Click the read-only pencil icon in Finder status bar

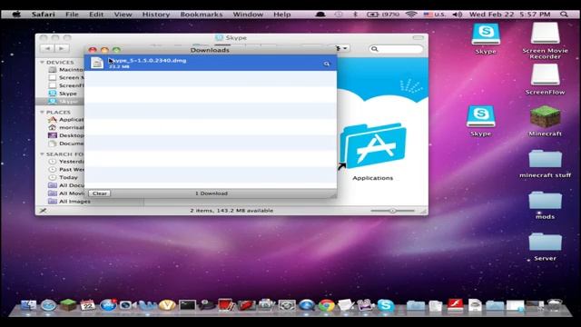pyautogui.click(x=43, y=211)
